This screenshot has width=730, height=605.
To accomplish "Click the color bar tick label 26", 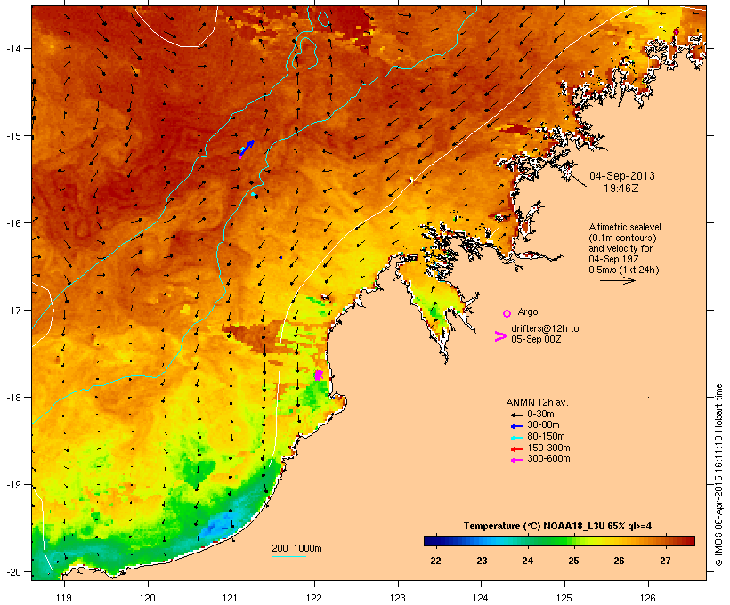I will pos(620,561).
